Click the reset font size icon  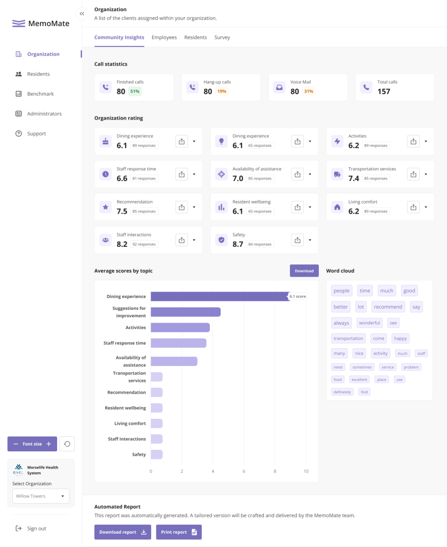click(x=67, y=444)
